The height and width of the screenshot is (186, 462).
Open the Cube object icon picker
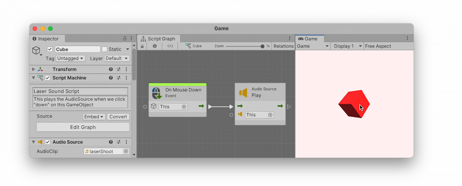pyautogui.click(x=37, y=51)
